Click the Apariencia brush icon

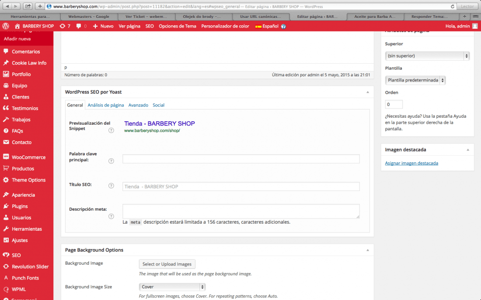point(6,195)
